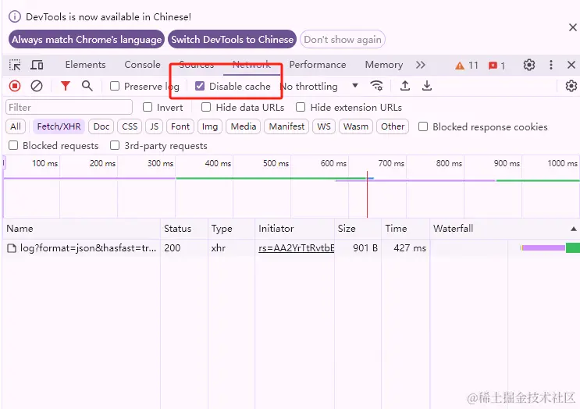
Task: Select the log?format=json request row
Action: pos(290,247)
